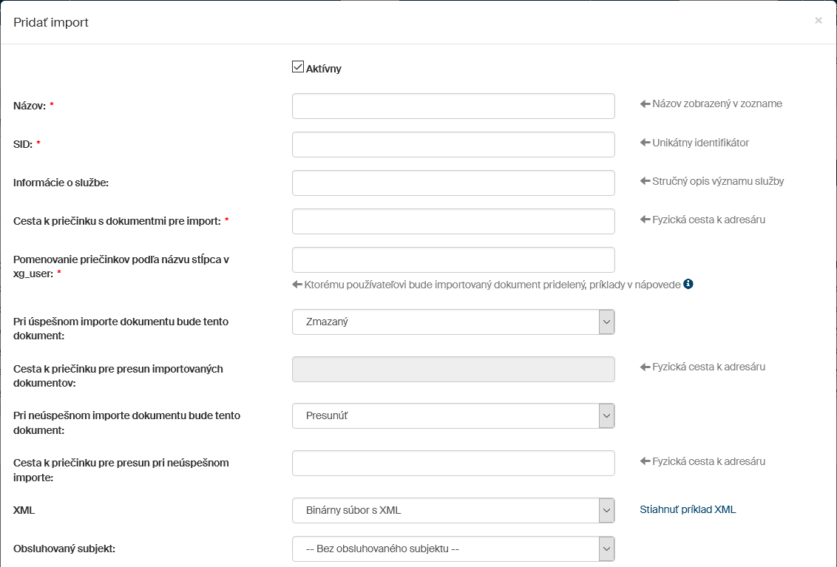
Task: Expand the Obsluhovaný subjekt dropdown
Action: pyautogui.click(x=453, y=549)
